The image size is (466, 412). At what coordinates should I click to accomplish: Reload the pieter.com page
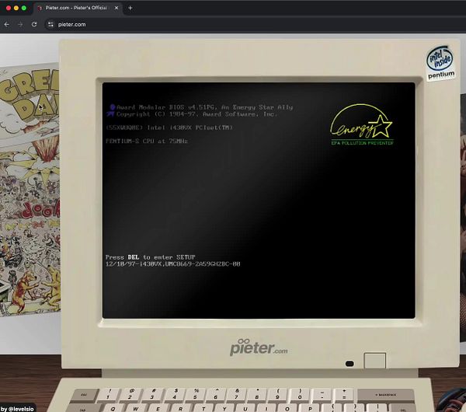34,24
